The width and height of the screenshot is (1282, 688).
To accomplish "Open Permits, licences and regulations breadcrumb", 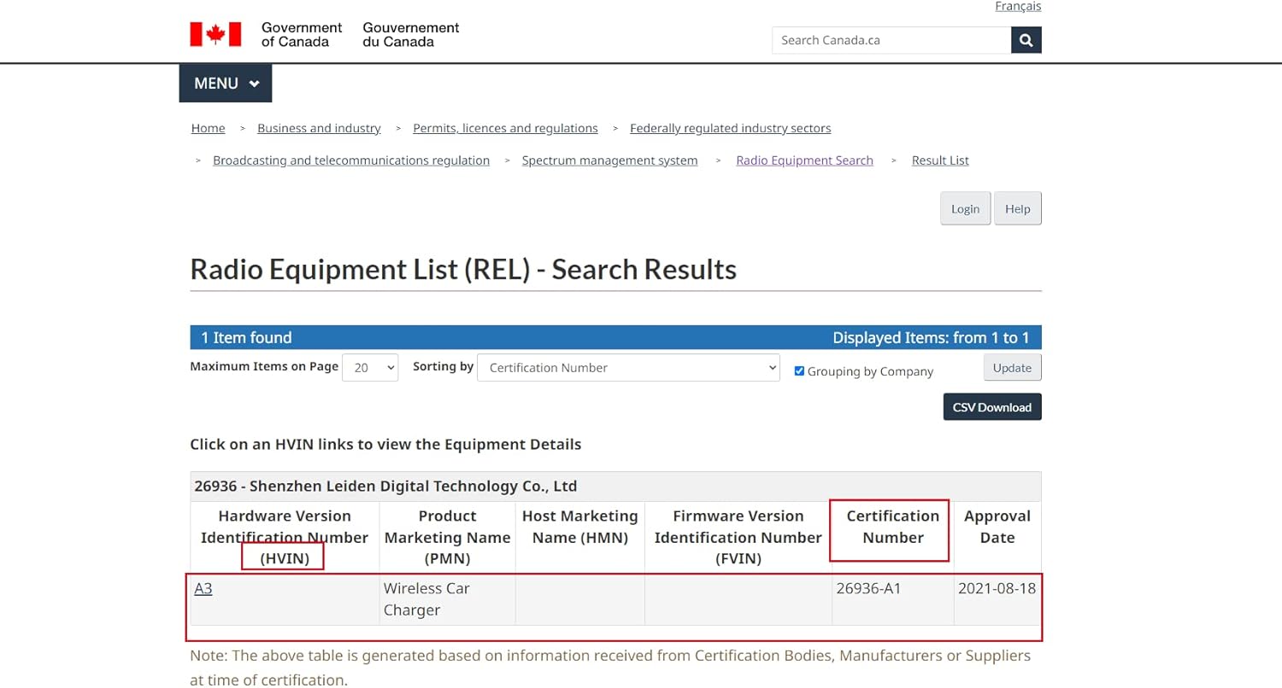I will [x=505, y=128].
